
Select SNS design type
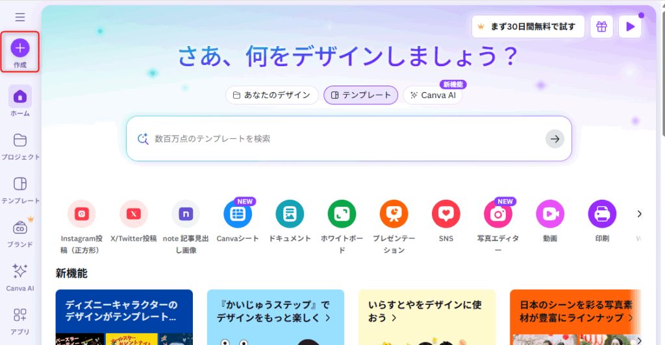pyautogui.click(x=445, y=221)
